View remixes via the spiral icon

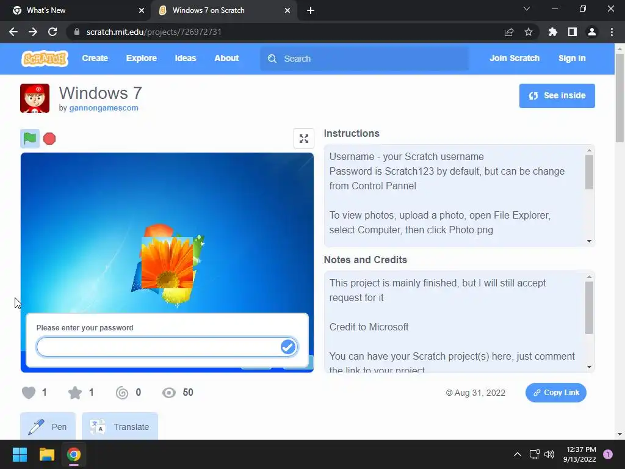122,393
